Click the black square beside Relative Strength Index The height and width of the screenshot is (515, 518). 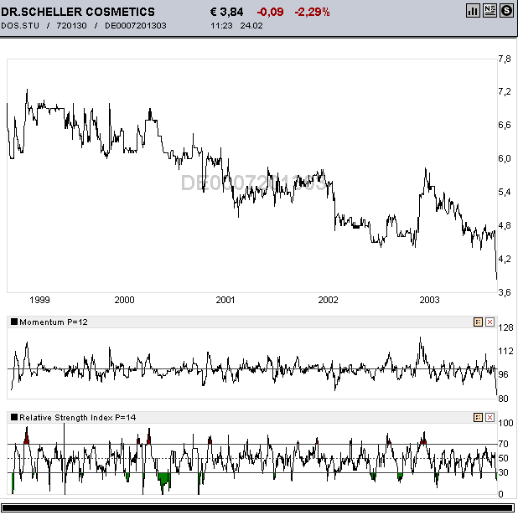[x=14, y=417]
